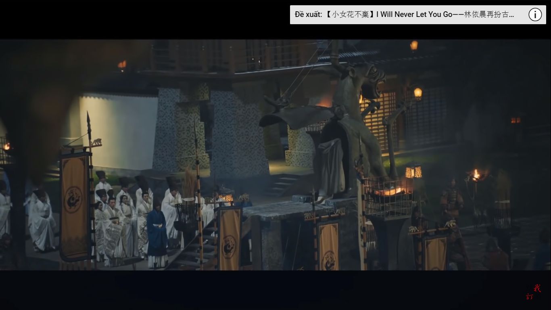551x310 pixels.
Task: Click the small torch flame at far right
Action: click(476, 174)
